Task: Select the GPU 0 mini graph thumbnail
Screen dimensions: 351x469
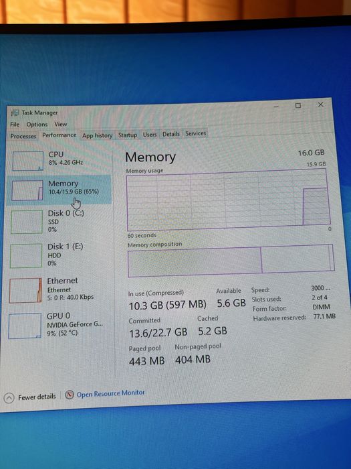Action: pyautogui.click(x=25, y=326)
